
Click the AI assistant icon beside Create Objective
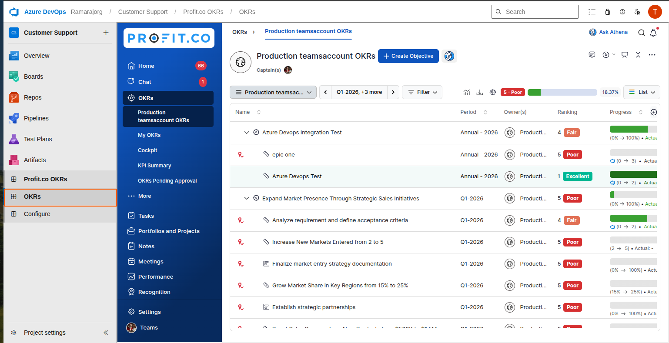coord(449,56)
